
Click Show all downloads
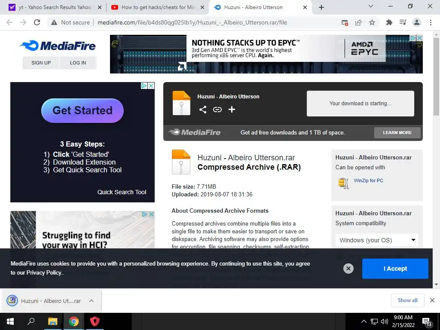407,300
